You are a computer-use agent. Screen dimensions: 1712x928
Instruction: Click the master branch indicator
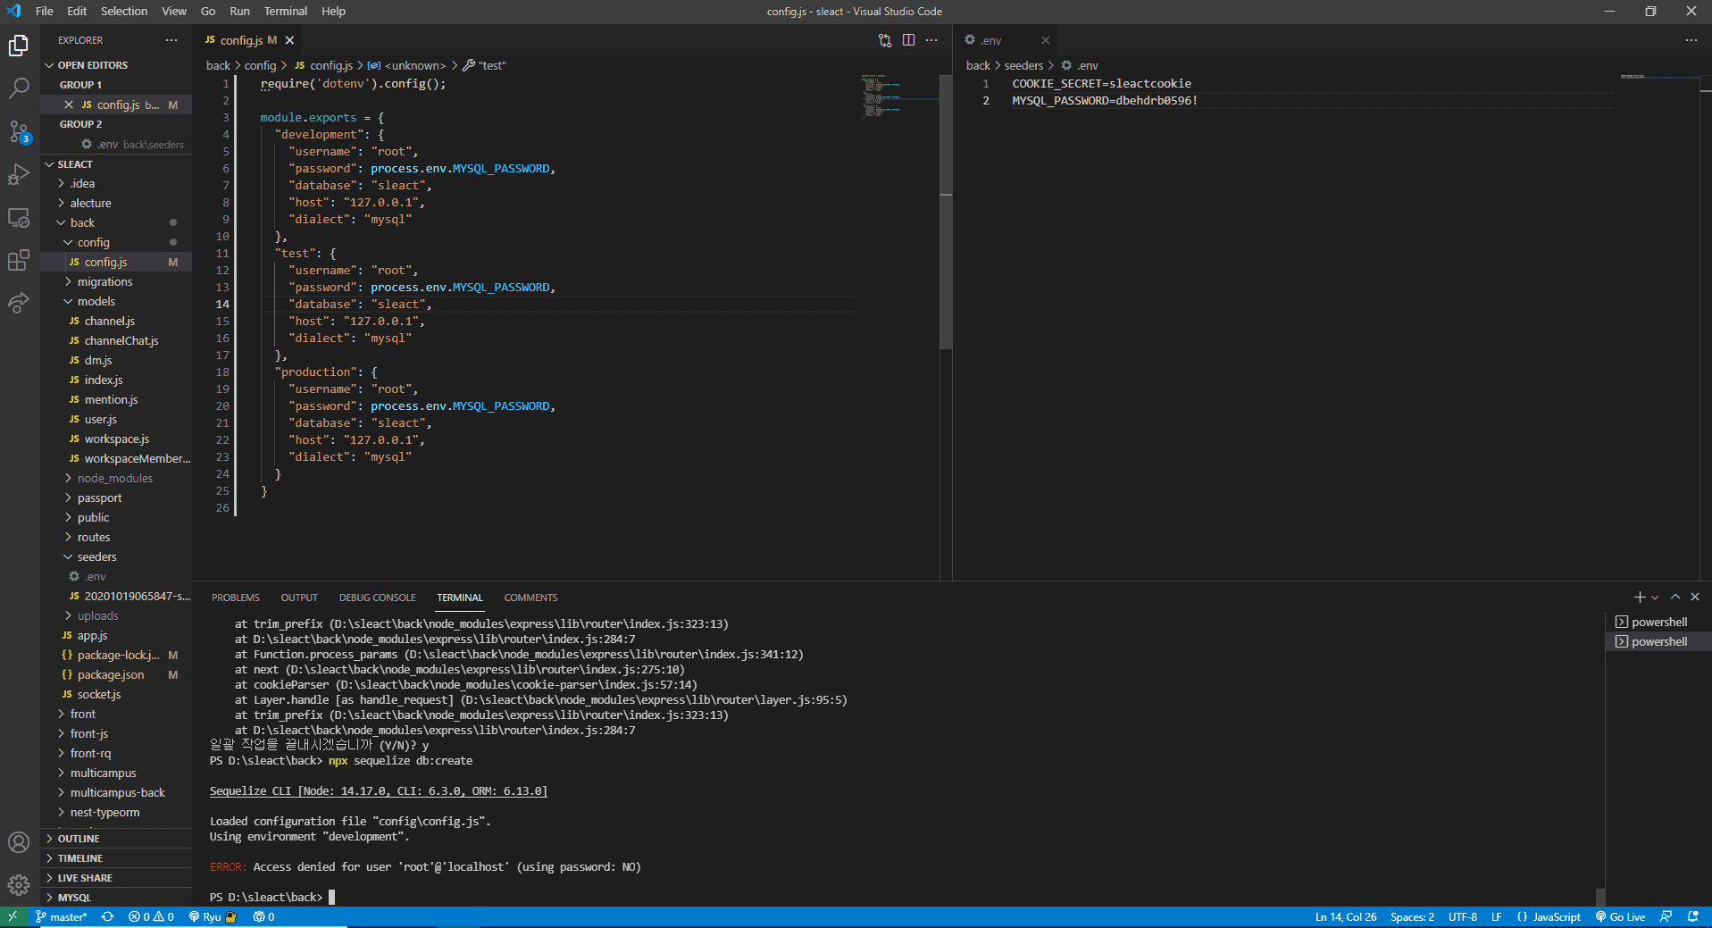tap(62, 917)
